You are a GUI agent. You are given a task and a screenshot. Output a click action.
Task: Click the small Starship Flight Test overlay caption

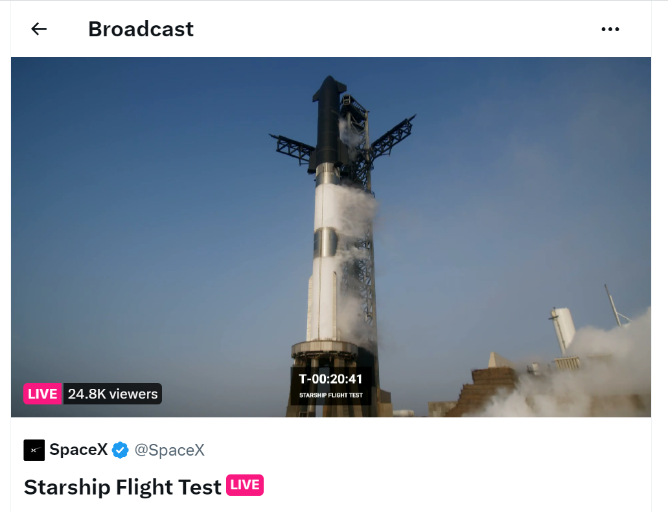(330, 395)
